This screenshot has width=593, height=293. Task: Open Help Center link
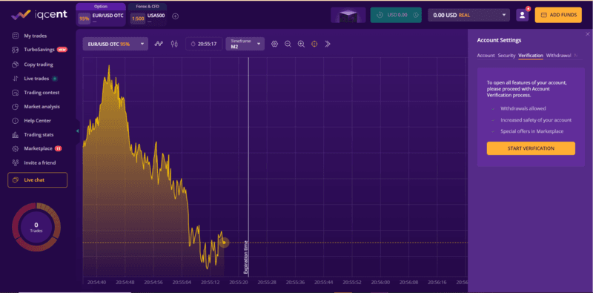pos(38,121)
